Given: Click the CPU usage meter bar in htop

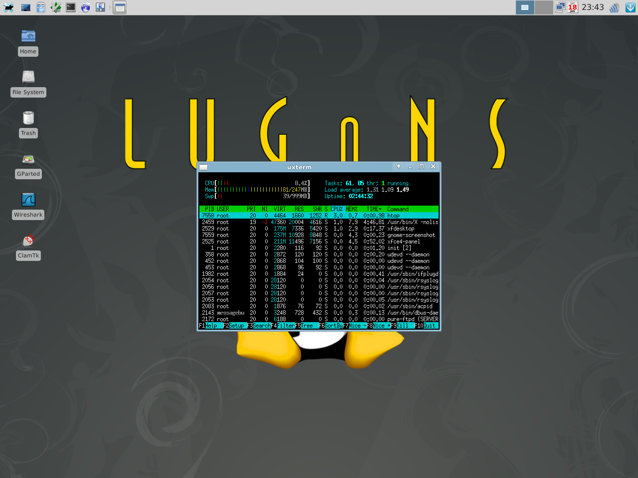Looking at the screenshot, I should click(257, 183).
